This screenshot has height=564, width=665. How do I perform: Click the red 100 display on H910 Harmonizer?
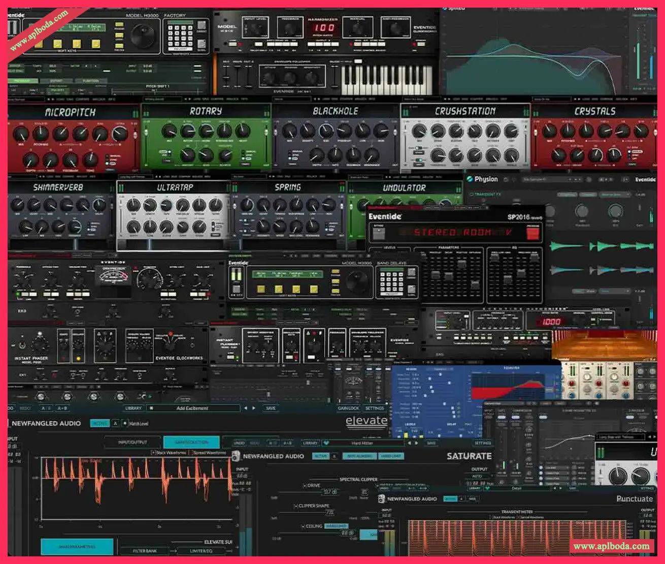tap(323, 27)
